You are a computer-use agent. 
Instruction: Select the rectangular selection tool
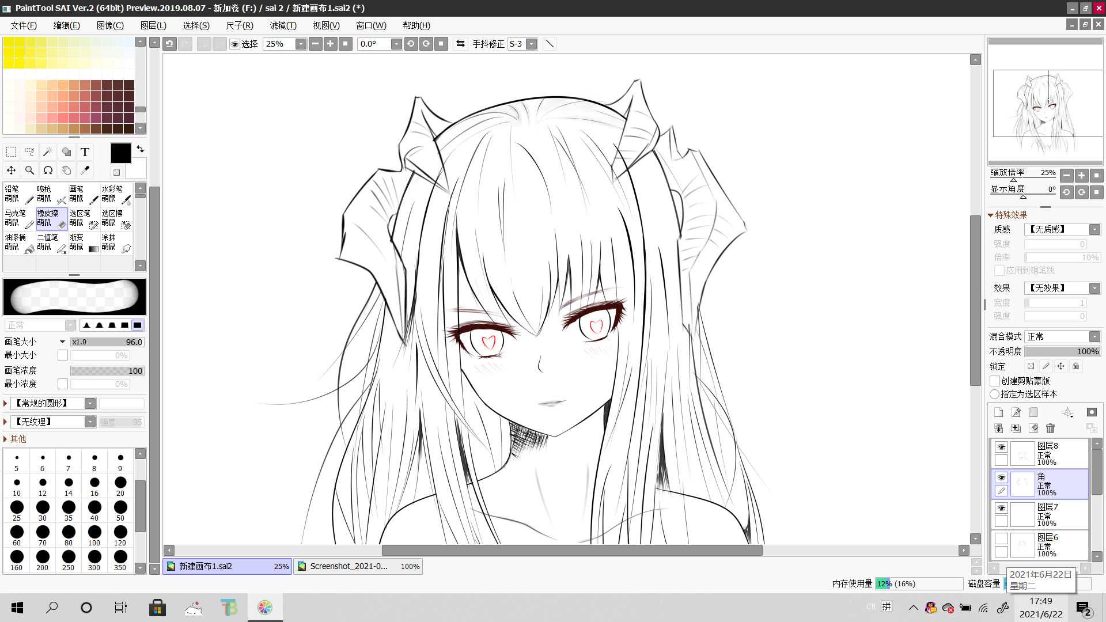11,152
